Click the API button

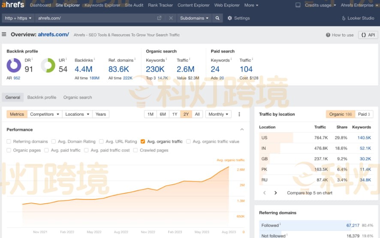click(x=368, y=35)
